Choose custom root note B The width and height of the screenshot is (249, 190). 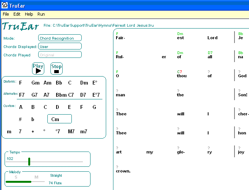coord(33,107)
